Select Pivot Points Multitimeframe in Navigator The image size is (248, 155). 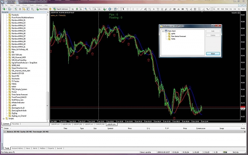23,17
